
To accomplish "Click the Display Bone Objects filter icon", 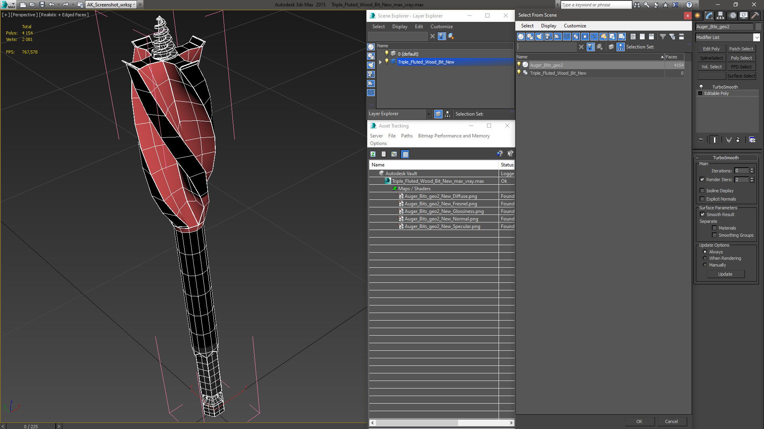I will click(594, 37).
